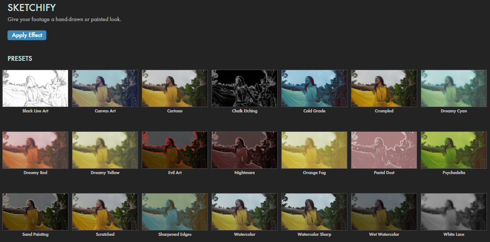Click the 'Black Line Art' caption text
The image size is (490, 242).
(35, 111)
